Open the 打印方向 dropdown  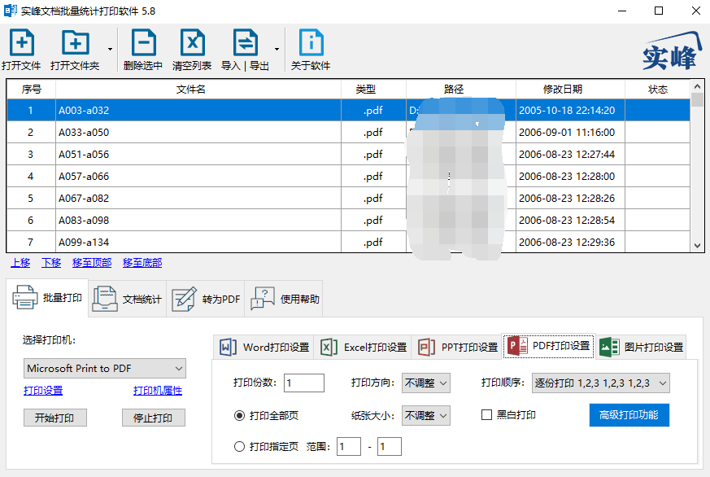pyautogui.click(x=425, y=383)
